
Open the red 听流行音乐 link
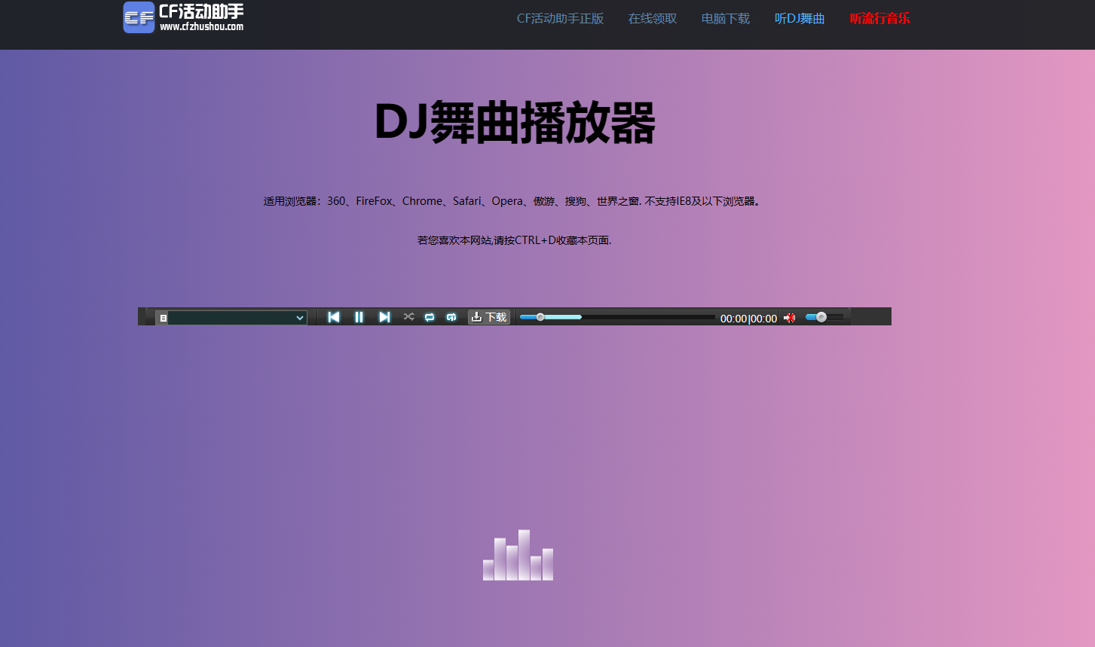(x=880, y=19)
